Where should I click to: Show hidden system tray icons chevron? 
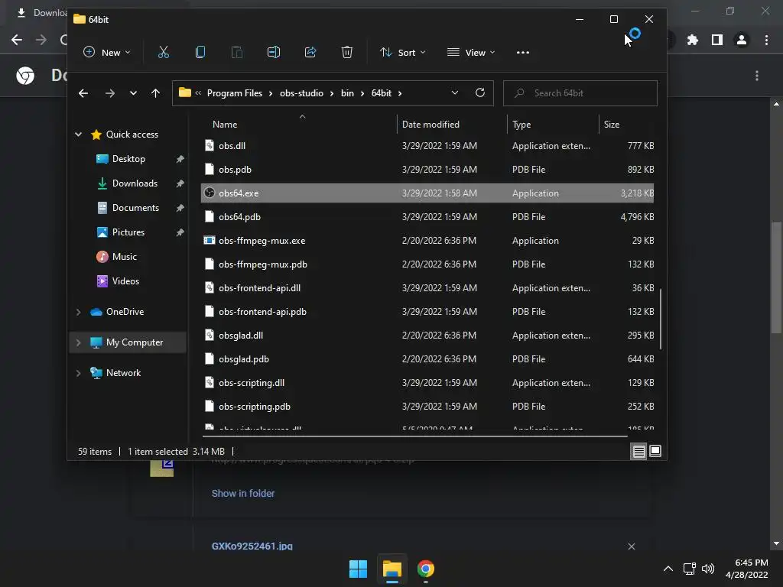(668, 569)
